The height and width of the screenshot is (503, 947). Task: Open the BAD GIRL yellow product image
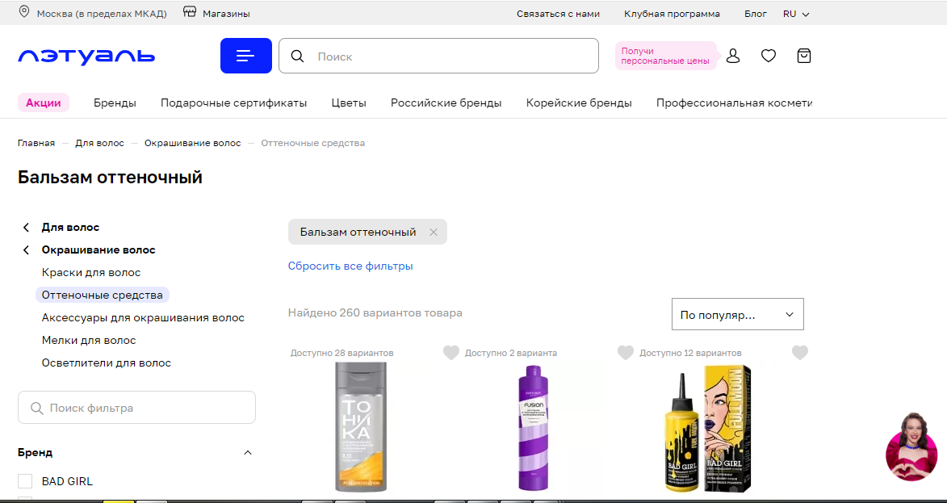coord(710,429)
